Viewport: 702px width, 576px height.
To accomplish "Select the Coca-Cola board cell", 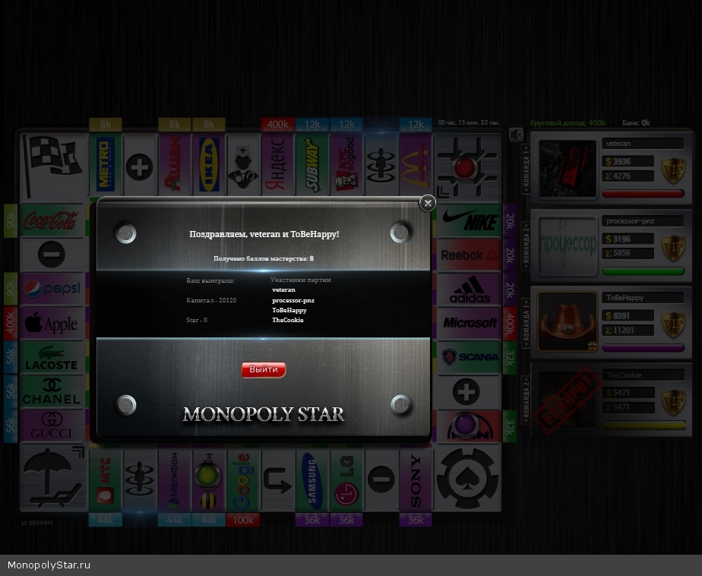I will pyautogui.click(x=52, y=220).
